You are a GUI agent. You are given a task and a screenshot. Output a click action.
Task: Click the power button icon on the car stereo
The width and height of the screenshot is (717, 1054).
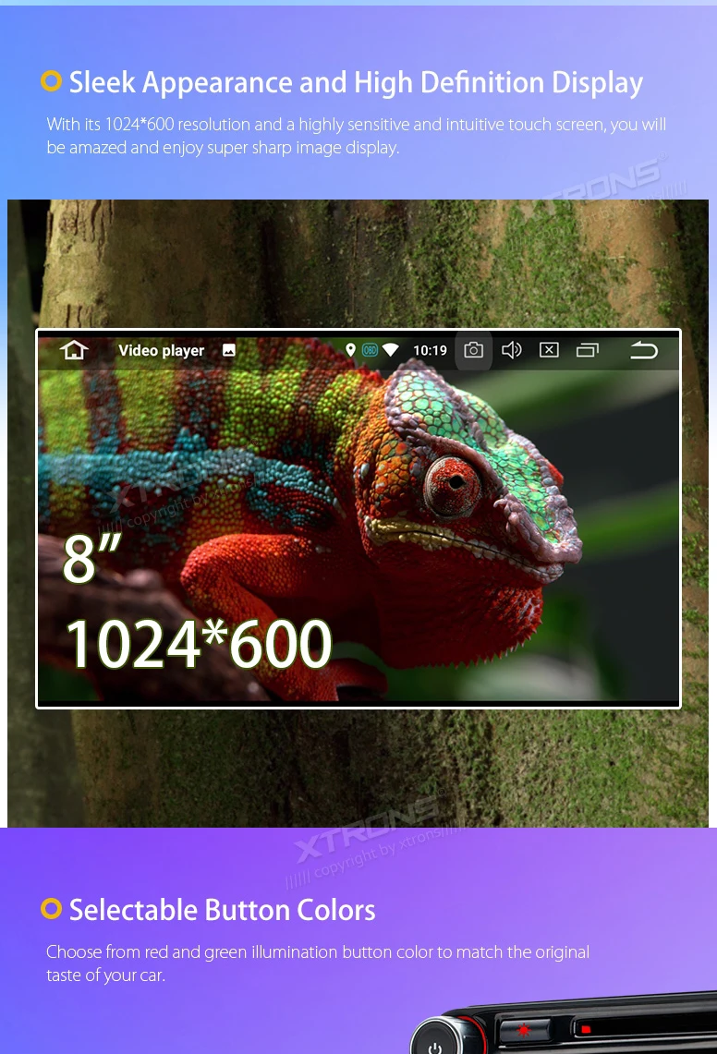click(x=434, y=1048)
